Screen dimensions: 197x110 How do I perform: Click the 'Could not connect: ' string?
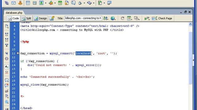tap(52, 65)
